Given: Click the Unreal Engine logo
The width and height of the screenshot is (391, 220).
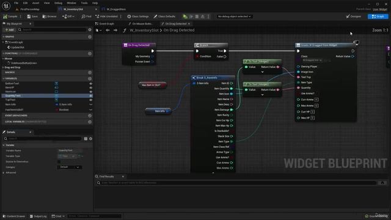Looking at the screenshot, I should [x=6, y=5].
